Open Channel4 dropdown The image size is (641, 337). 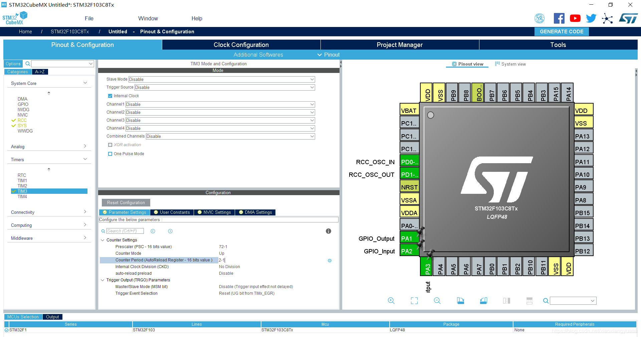220,128
